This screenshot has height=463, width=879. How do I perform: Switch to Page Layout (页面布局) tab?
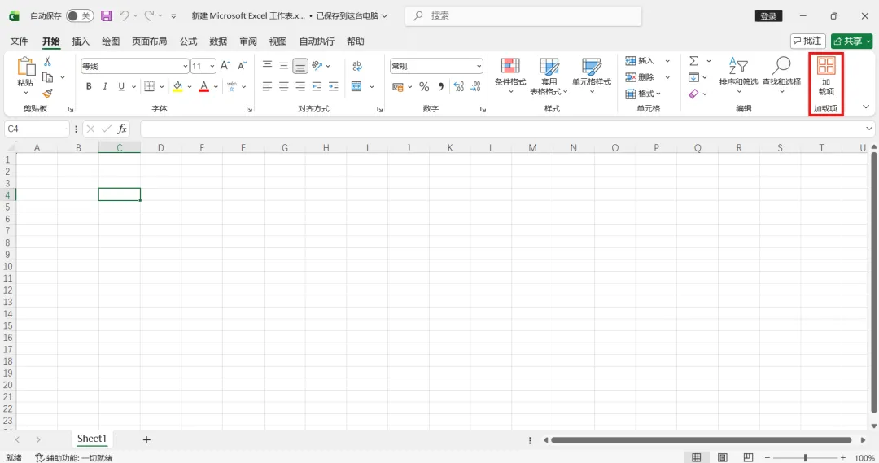tap(149, 41)
